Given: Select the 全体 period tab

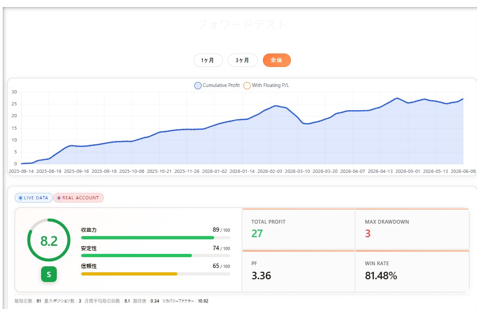Looking at the screenshot, I should click(x=277, y=60).
